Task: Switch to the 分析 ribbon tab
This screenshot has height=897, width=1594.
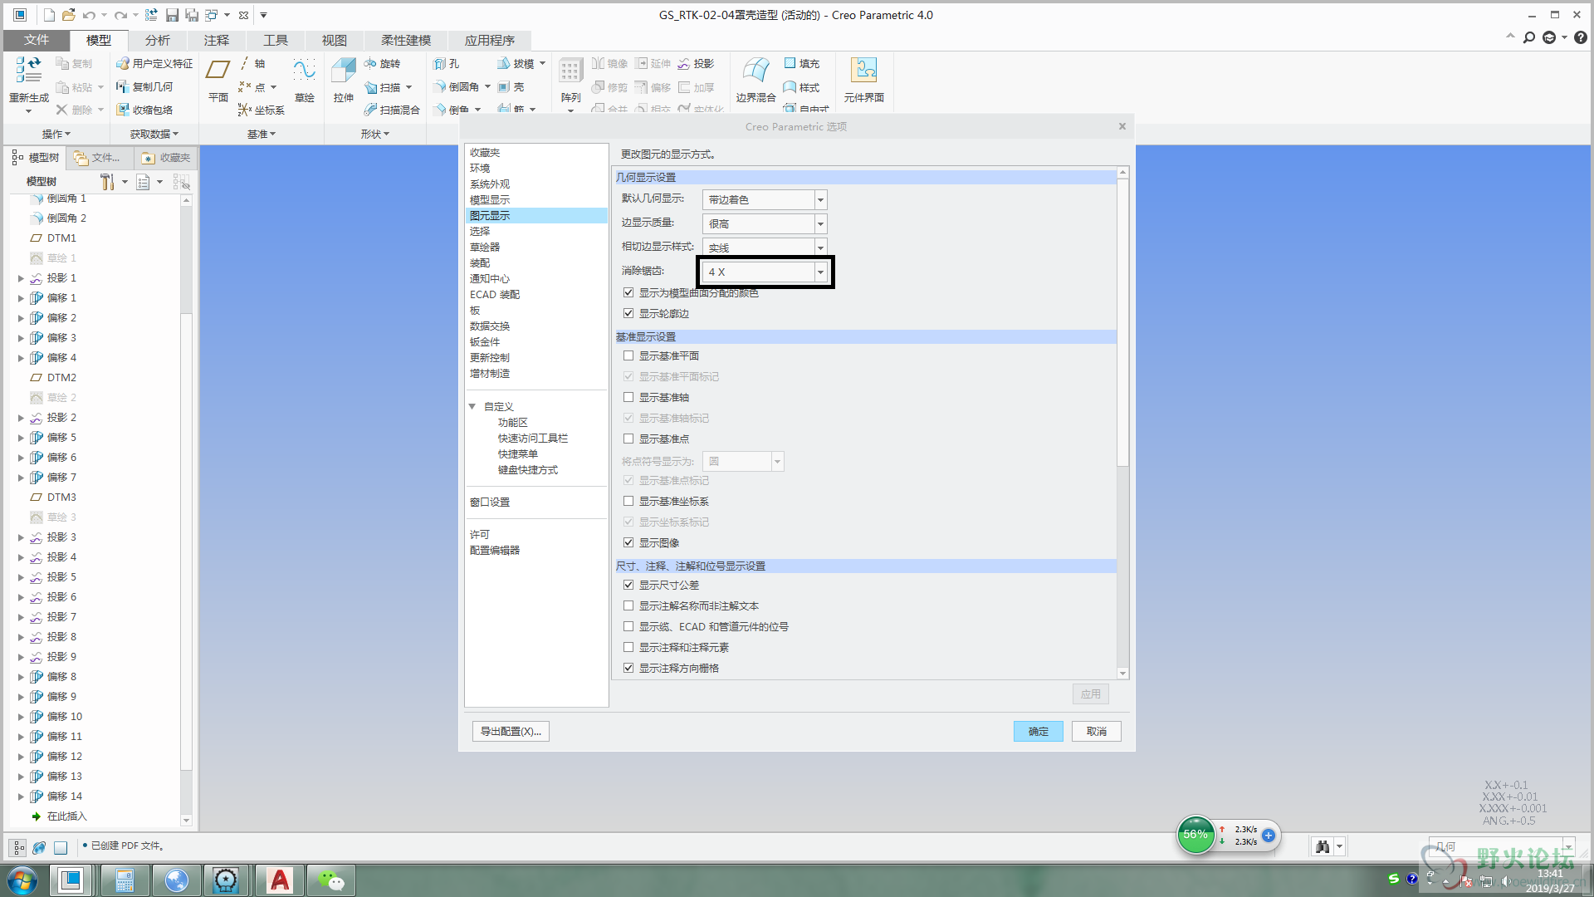Action: pyautogui.click(x=158, y=40)
